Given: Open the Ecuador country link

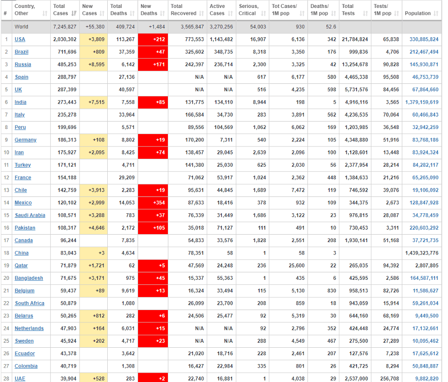Looking at the screenshot, I should (x=25, y=353).
